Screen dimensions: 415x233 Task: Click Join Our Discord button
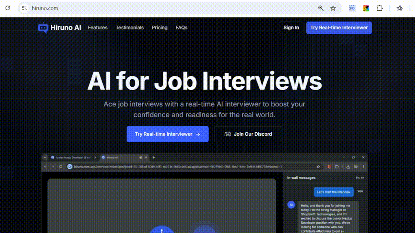(248, 134)
